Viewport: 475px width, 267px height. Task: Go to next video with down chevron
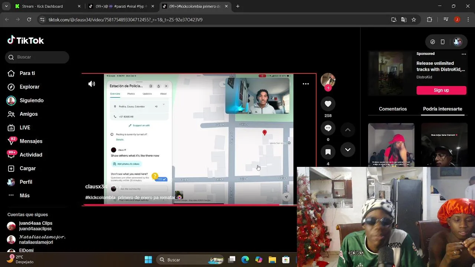tap(348, 149)
